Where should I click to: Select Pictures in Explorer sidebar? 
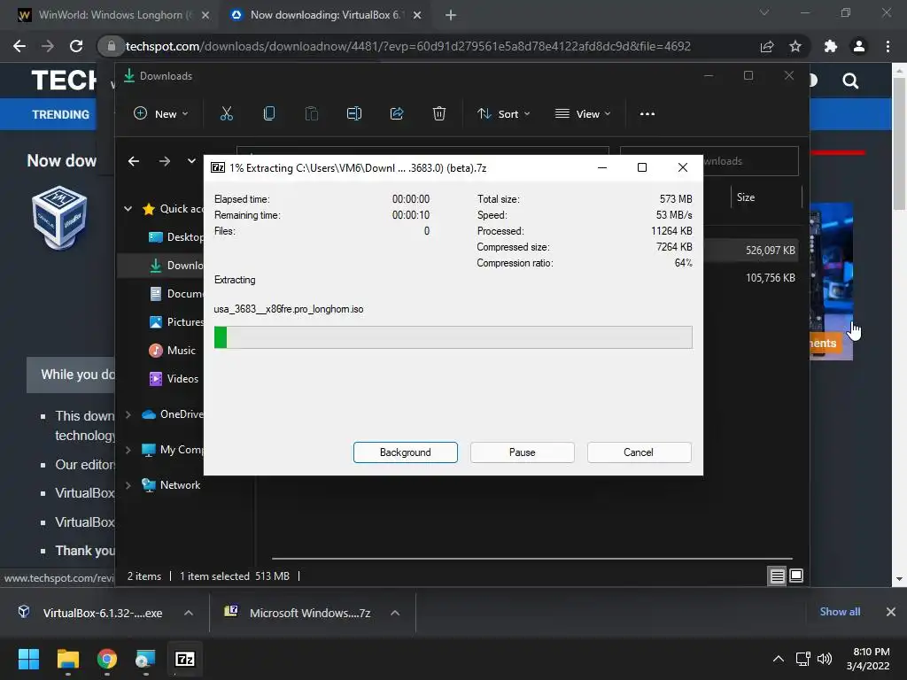[176, 322]
